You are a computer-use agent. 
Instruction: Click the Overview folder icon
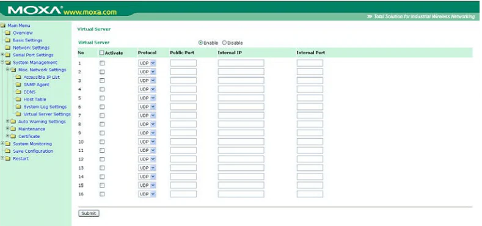(8, 33)
